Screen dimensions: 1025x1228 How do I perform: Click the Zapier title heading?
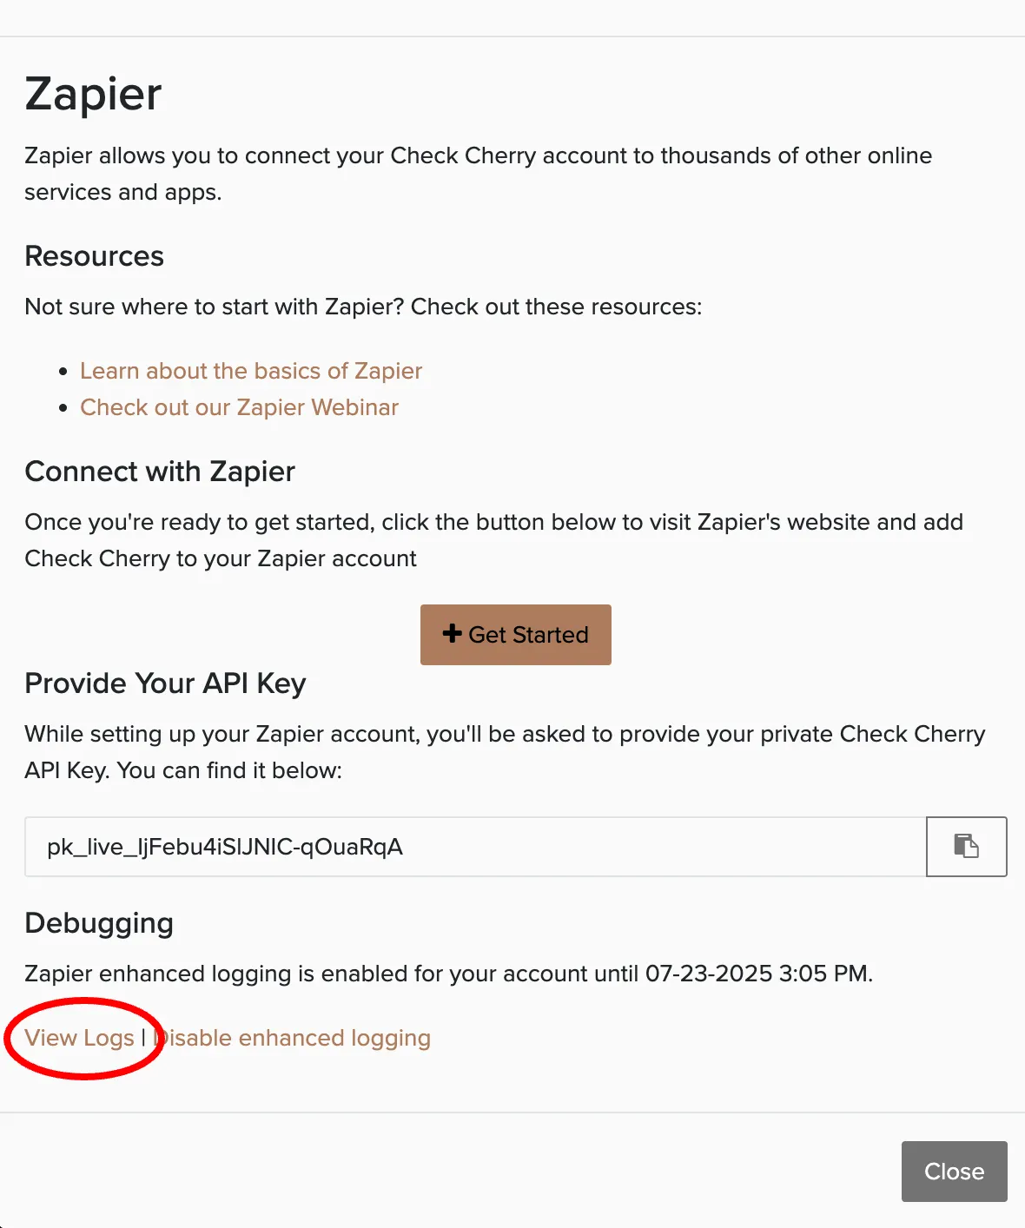pyautogui.click(x=93, y=94)
